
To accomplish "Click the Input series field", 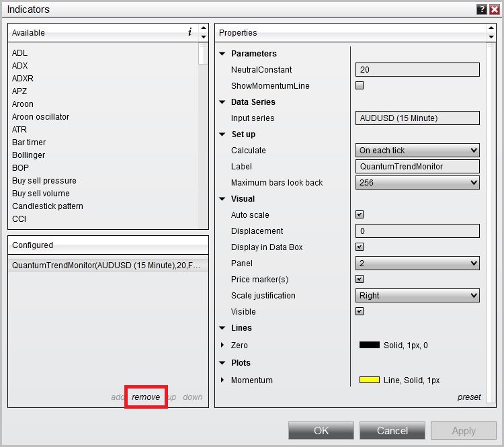I will tap(417, 118).
